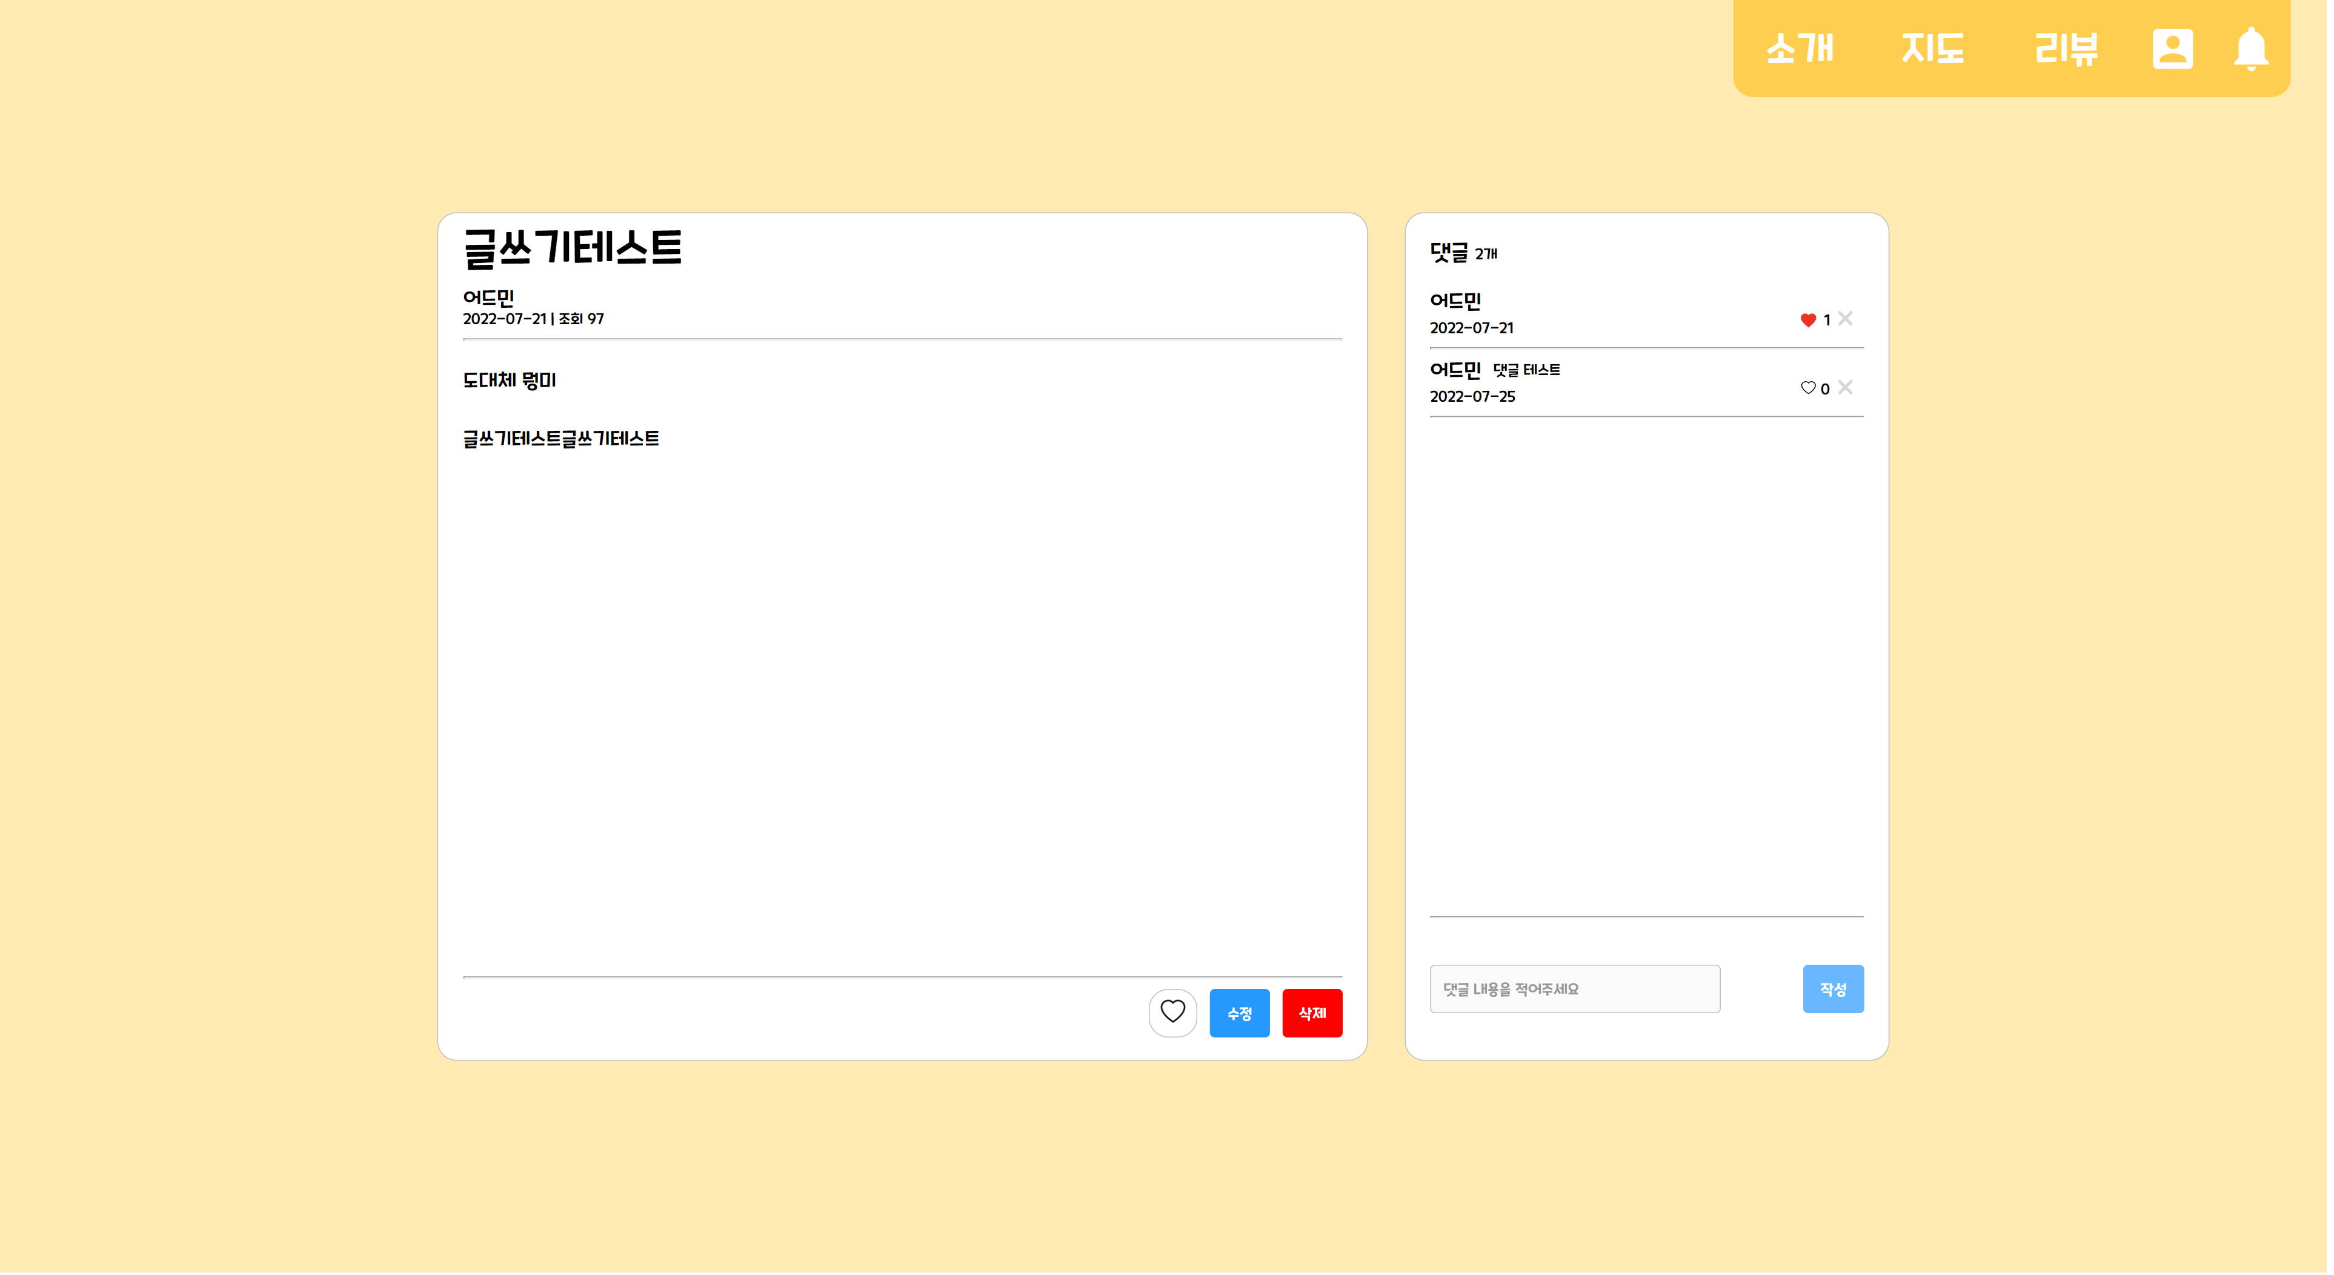The width and height of the screenshot is (2334, 1275).
Task: Delete the 댓글 테스트 comment with X
Action: coord(1846,388)
